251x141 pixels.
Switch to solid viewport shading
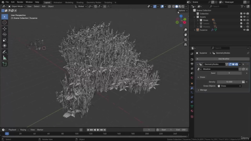[176, 7]
